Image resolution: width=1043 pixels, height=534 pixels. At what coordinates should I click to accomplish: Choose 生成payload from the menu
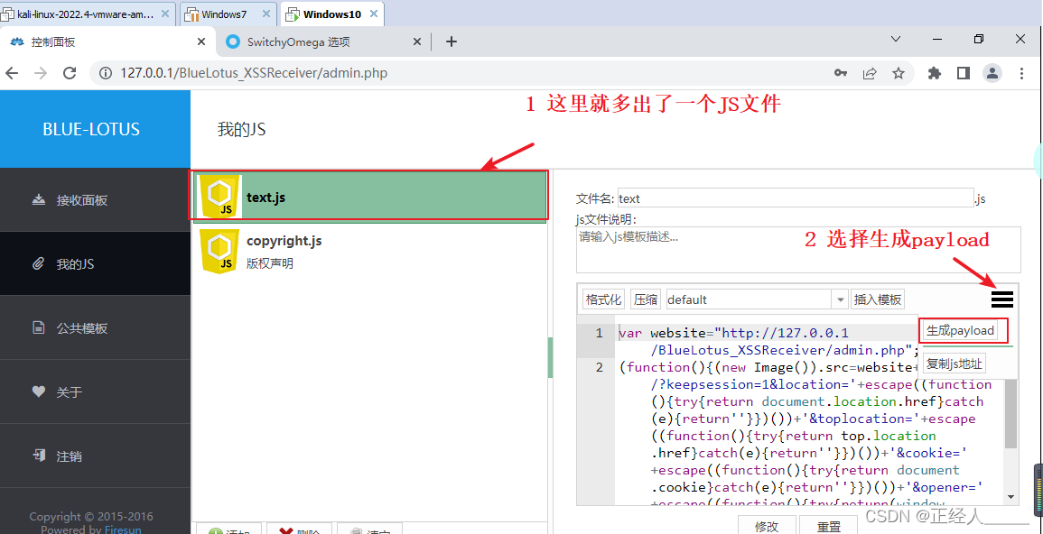tap(961, 330)
